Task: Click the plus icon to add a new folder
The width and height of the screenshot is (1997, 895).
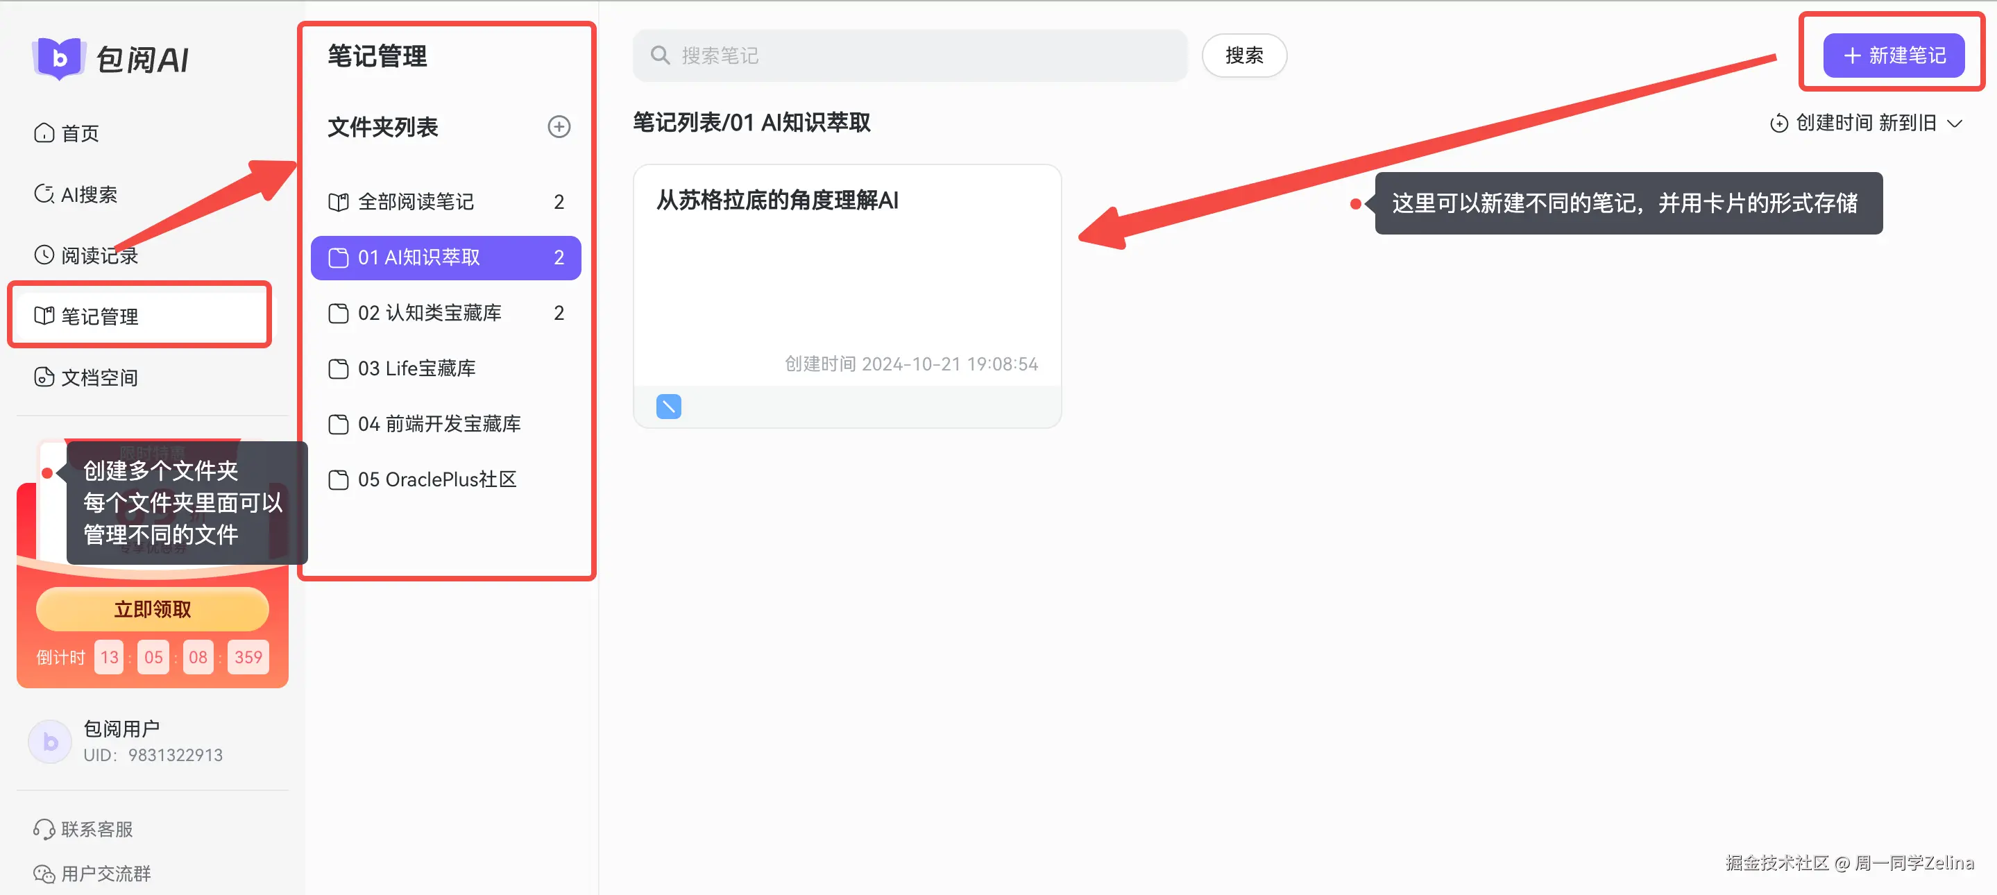Action: coord(559,126)
